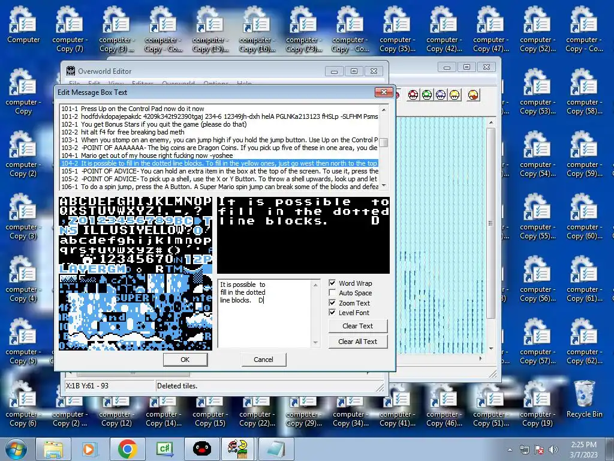Click the Clear All Text button
This screenshot has height=461, width=614.
[358, 342]
